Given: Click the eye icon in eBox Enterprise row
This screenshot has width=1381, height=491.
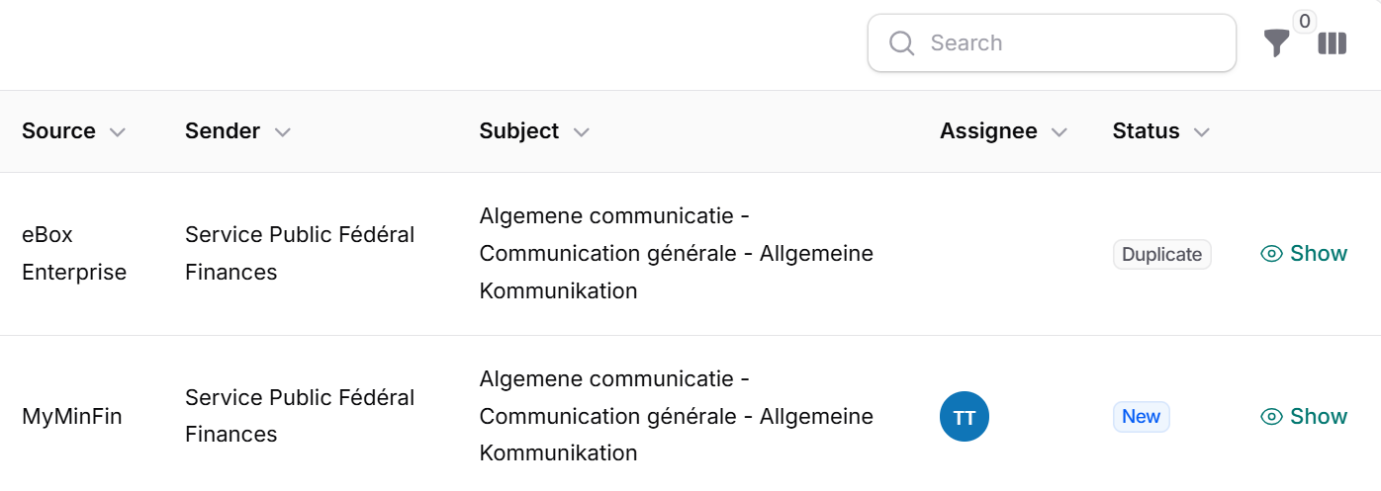Looking at the screenshot, I should (x=1271, y=254).
